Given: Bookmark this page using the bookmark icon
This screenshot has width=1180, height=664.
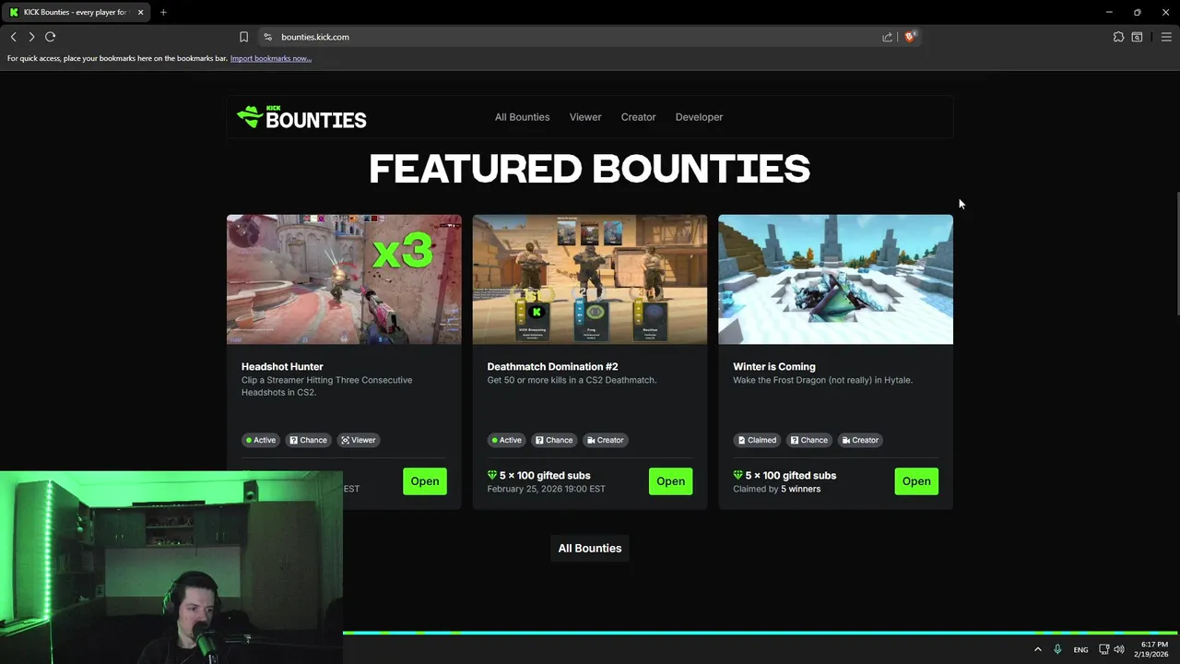Looking at the screenshot, I should click(243, 37).
